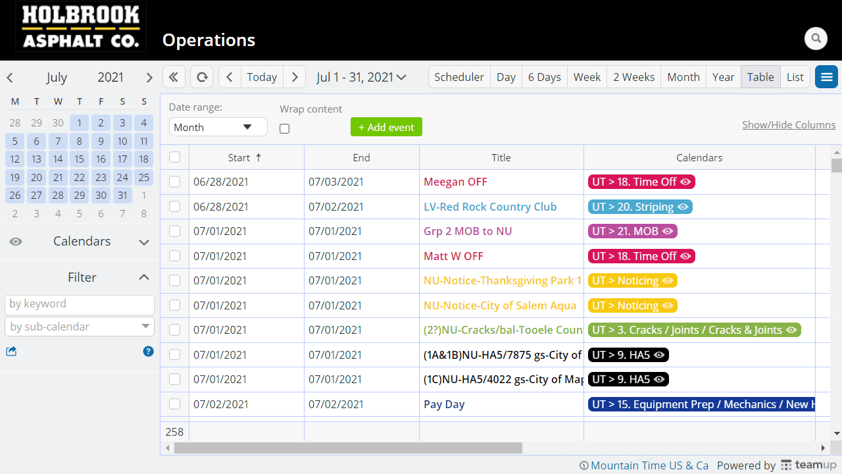Click the by keyword filter field
Screen dimensions: 842x474
point(80,304)
